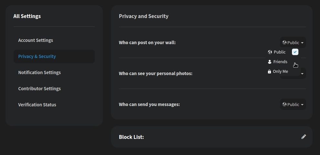Image resolution: width=320 pixels, height=155 pixels.
Task: Click the globe icon in the Public menu option
Action: click(x=270, y=52)
